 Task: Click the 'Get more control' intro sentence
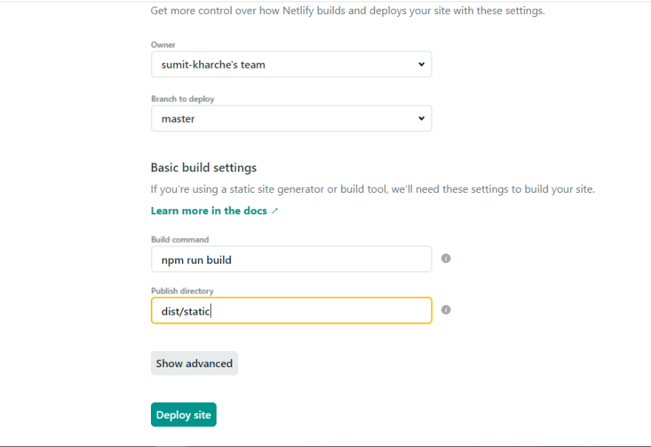click(348, 11)
